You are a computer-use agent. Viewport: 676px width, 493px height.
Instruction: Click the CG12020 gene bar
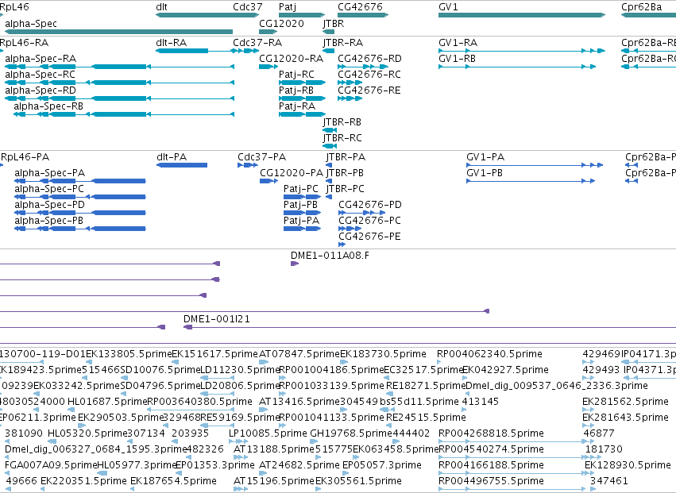(x=268, y=32)
